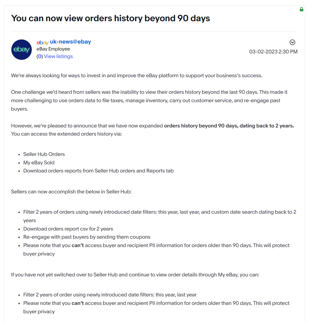The width and height of the screenshot is (313, 322).
Task: Click the opening paragraph starting We're always looking
Action: pos(137,76)
